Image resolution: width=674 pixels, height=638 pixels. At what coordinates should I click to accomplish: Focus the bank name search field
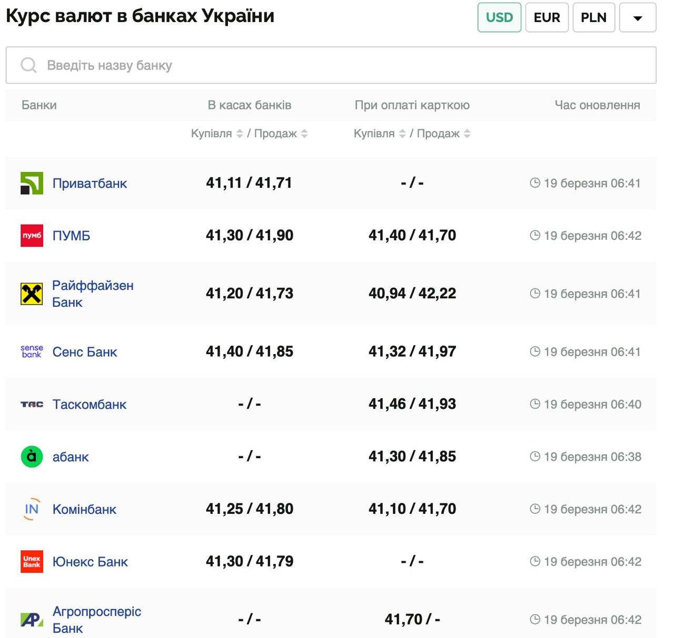(337, 65)
